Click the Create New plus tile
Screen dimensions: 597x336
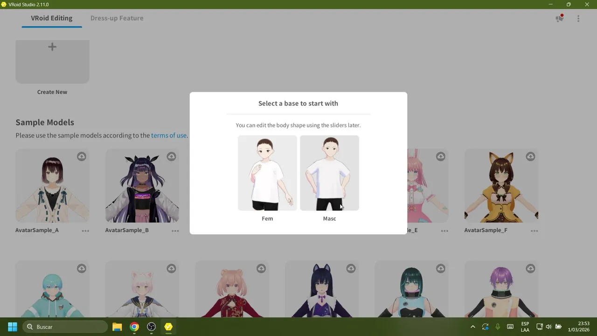[x=52, y=61]
